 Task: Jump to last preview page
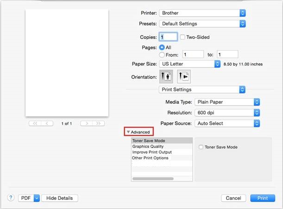(x=99, y=124)
